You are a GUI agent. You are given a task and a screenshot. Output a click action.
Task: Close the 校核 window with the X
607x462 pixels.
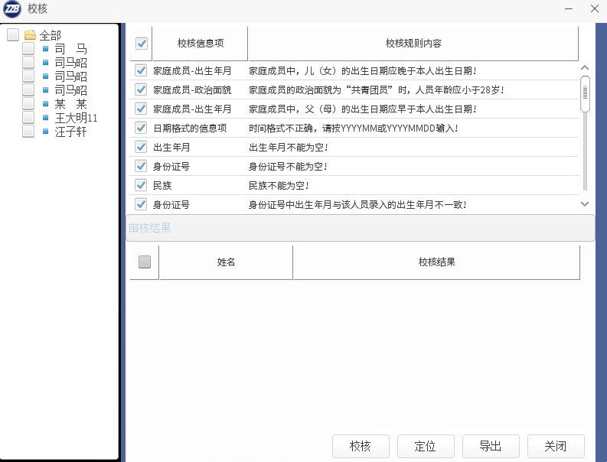point(595,8)
